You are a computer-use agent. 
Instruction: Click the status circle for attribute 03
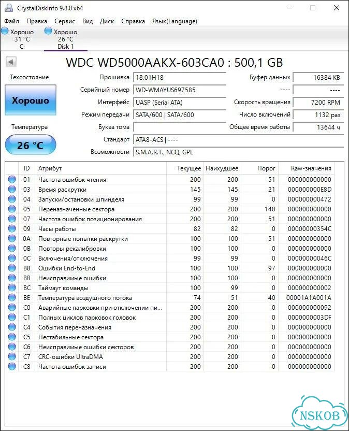coord(12,190)
